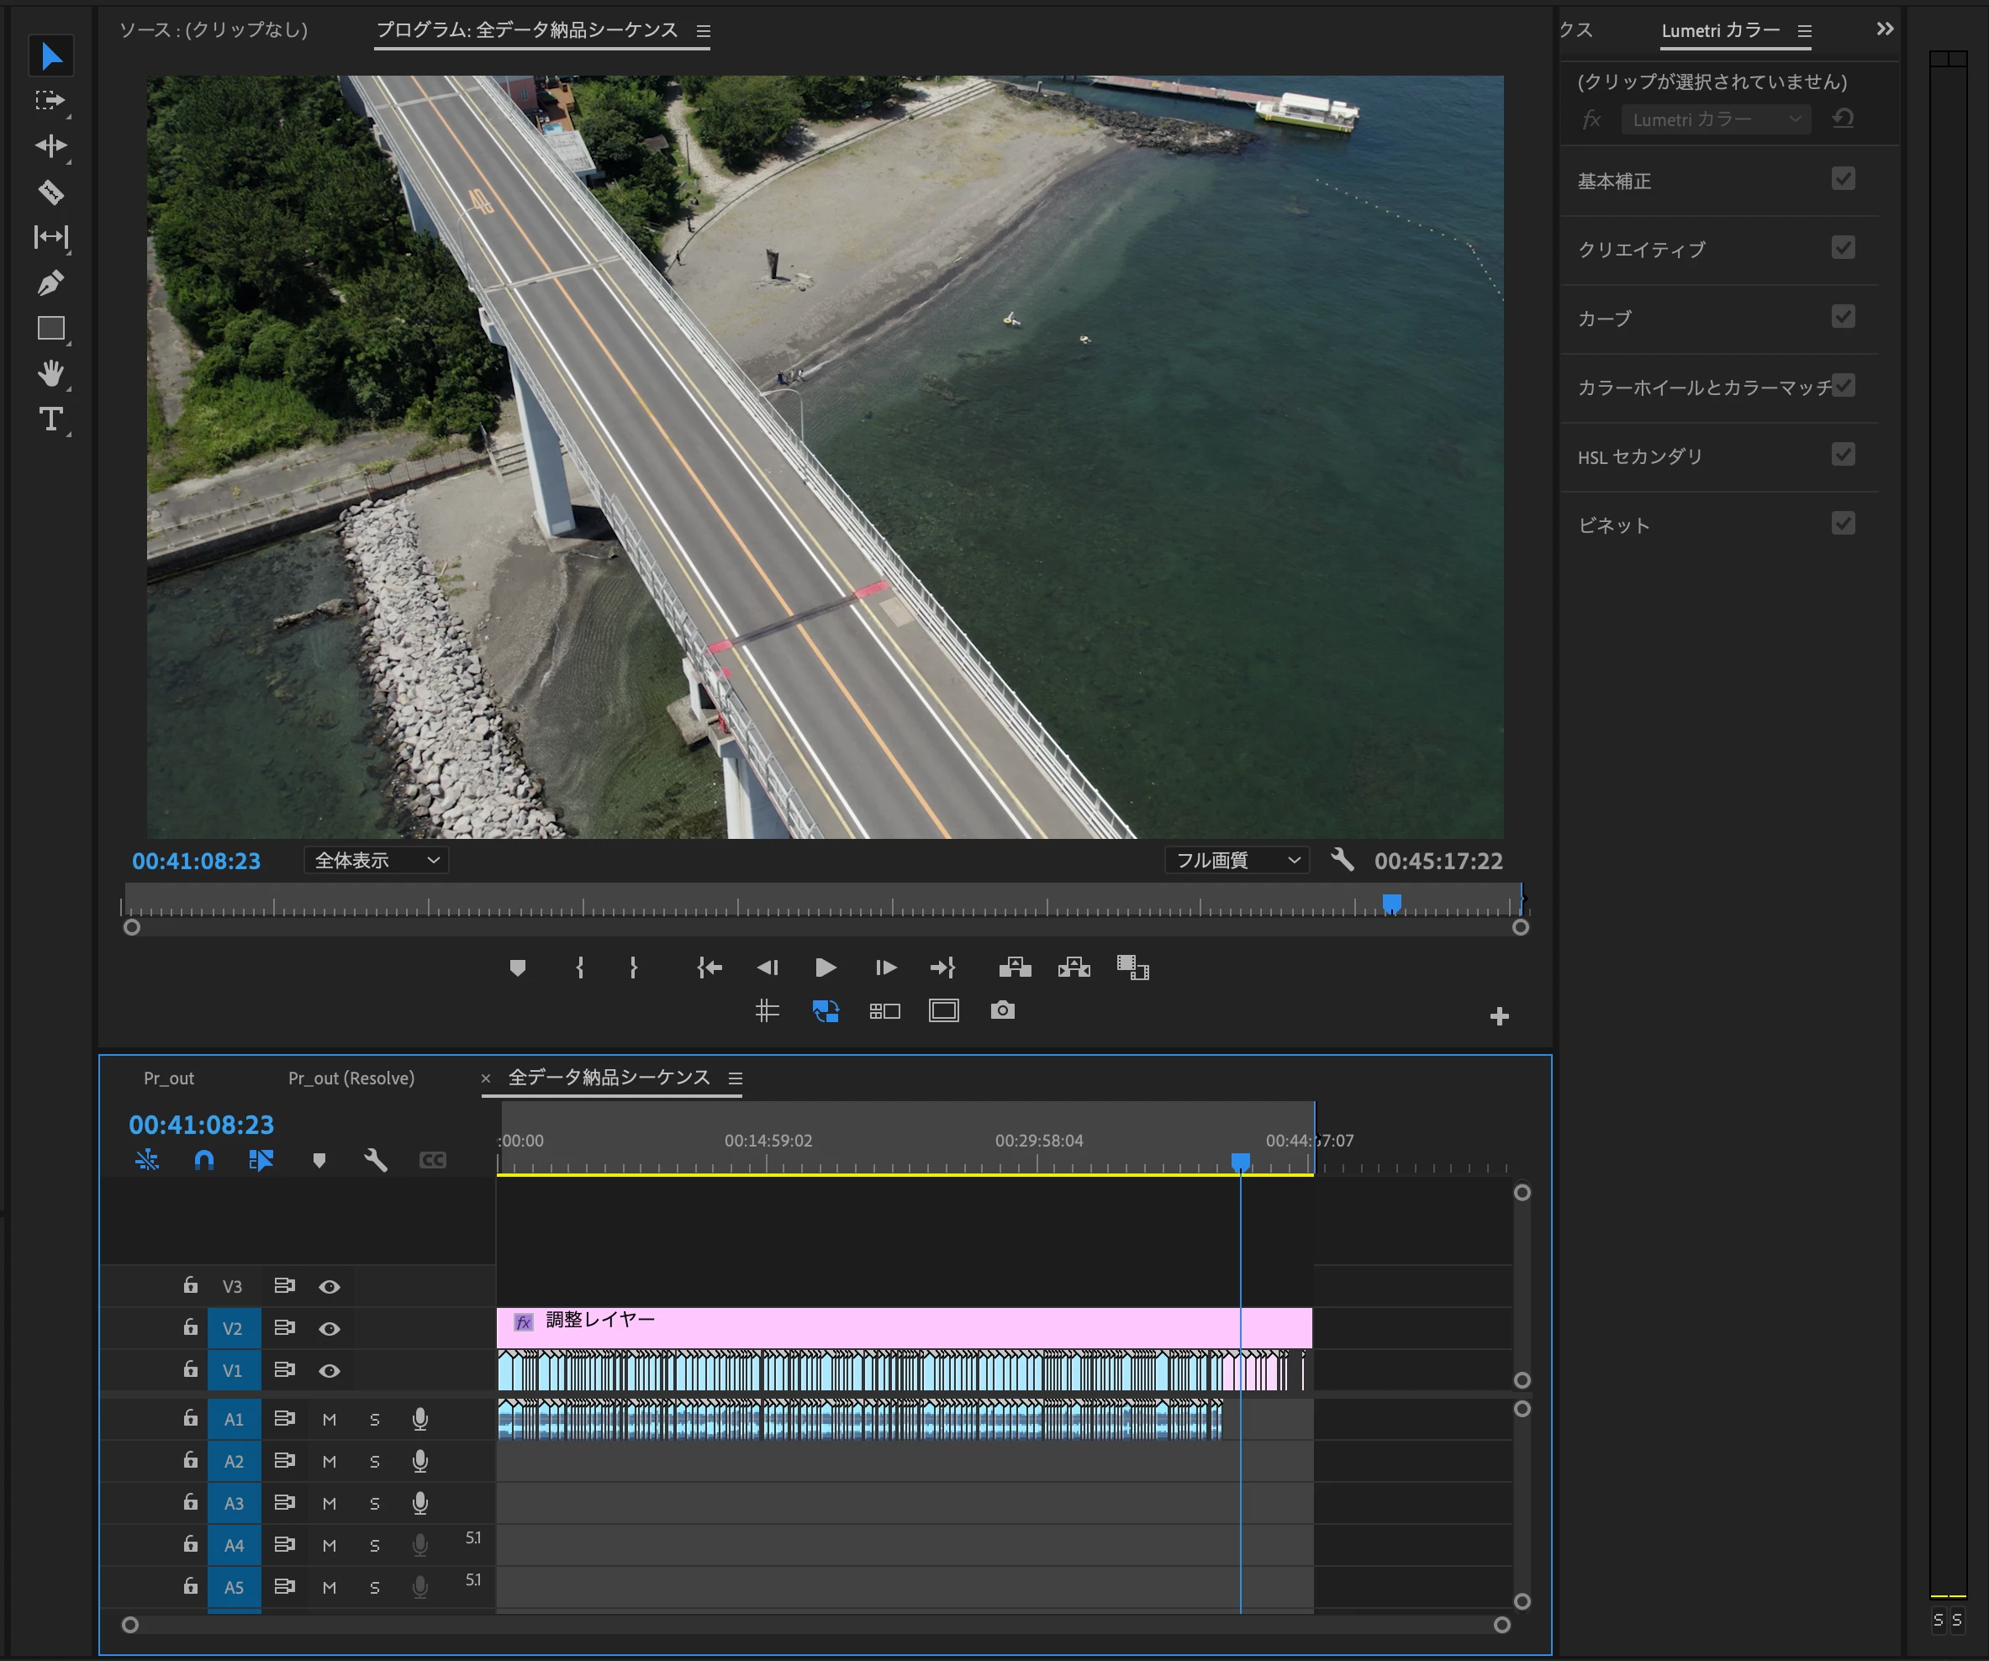This screenshot has width=1989, height=1661.
Task: Toggle the ビネット checkbox
Action: (x=1842, y=524)
